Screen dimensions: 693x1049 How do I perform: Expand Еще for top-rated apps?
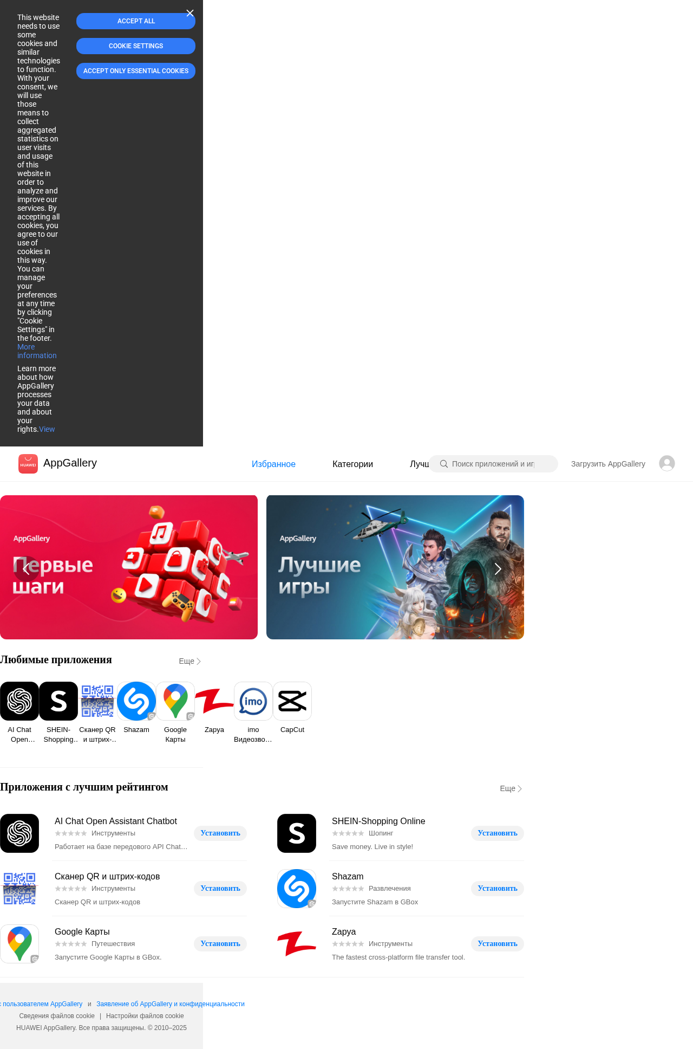[511, 788]
